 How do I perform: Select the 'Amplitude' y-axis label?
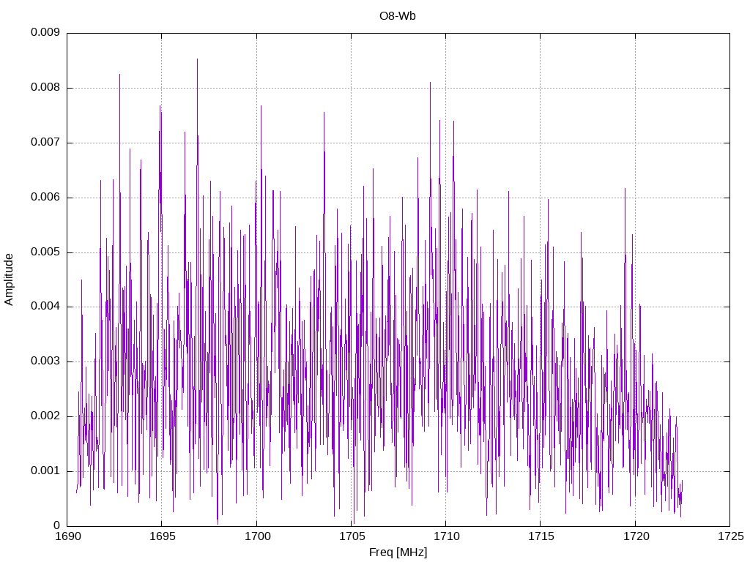9,280
